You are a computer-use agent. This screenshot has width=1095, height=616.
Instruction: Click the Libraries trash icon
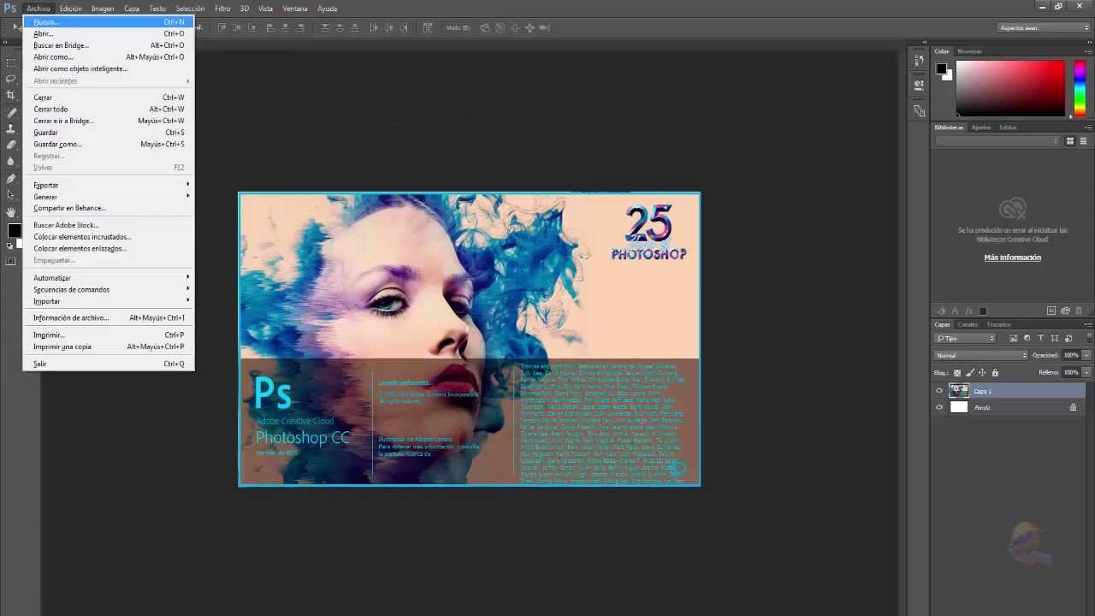1079,311
